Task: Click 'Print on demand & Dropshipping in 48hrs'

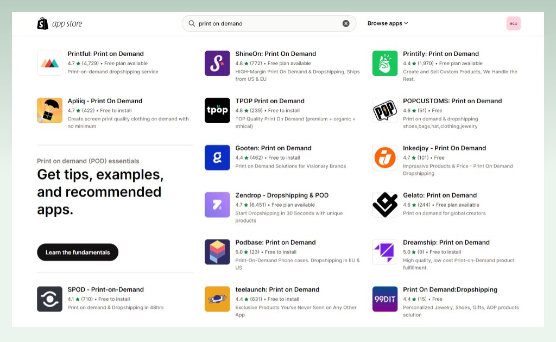Action: 116,307
